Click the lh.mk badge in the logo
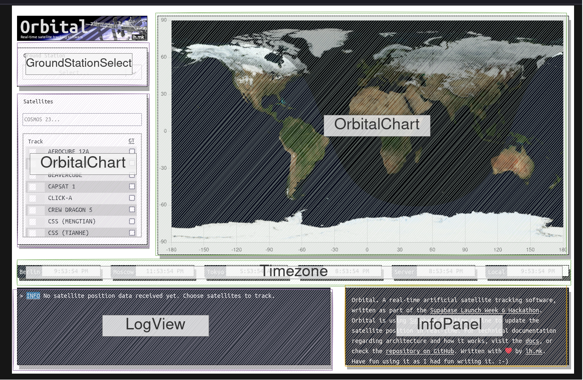The height and width of the screenshot is (380, 583). (x=139, y=37)
